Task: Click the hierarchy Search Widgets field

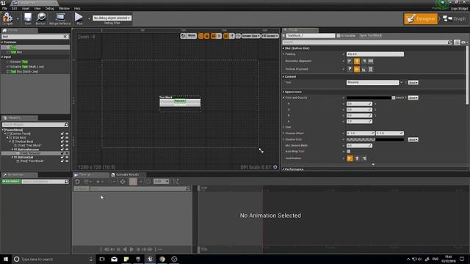Action: 35,124
